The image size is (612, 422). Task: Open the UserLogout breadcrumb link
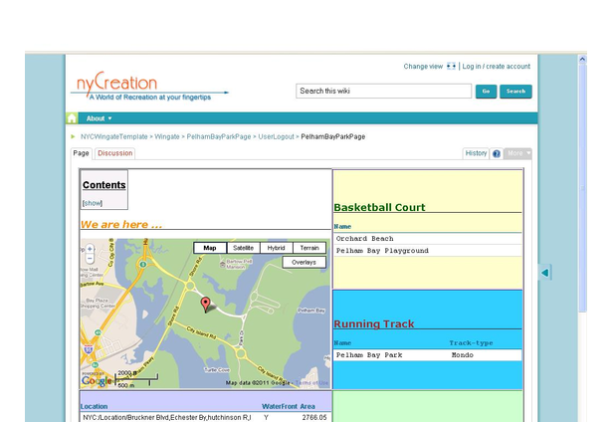point(276,136)
